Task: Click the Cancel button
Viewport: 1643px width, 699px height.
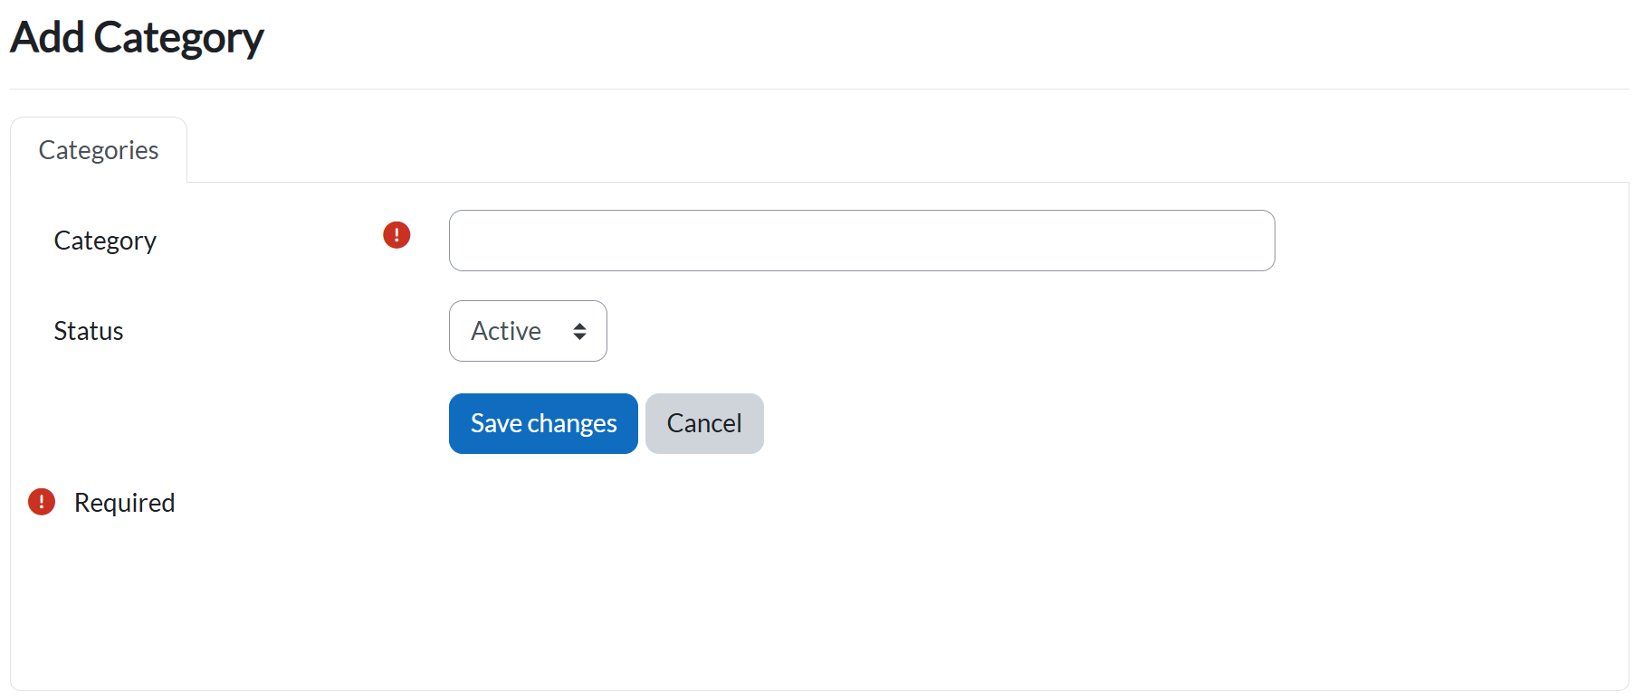Action: click(x=704, y=423)
